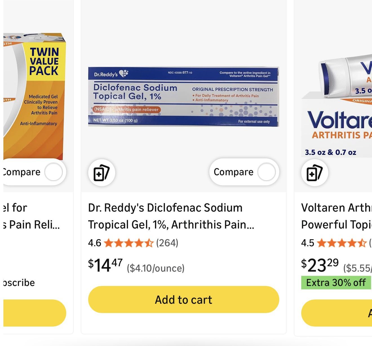
Task: Click the Voltaren 4.5 star rating
Action: [342, 243]
